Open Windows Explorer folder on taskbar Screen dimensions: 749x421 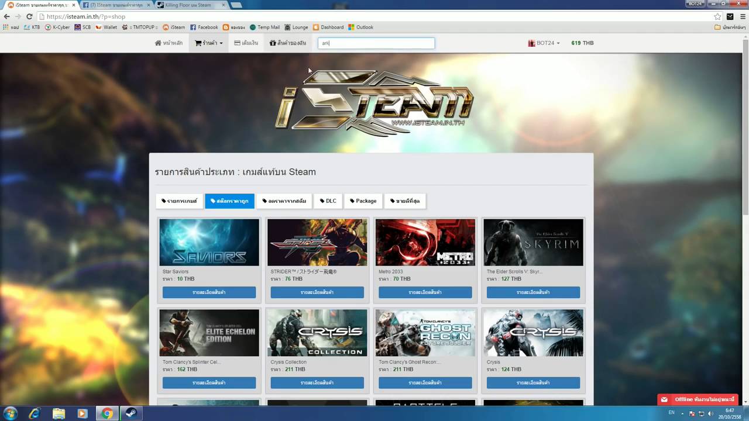[59, 413]
